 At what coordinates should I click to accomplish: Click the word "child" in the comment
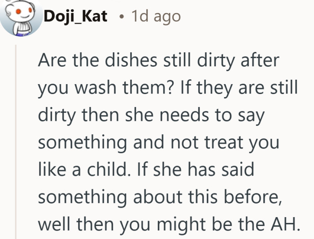[x=107, y=170]
